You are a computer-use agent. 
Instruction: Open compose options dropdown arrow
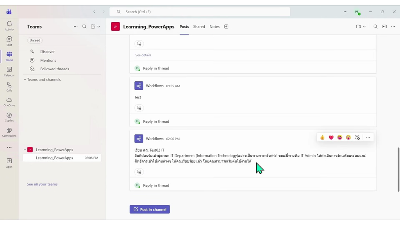coord(99,27)
